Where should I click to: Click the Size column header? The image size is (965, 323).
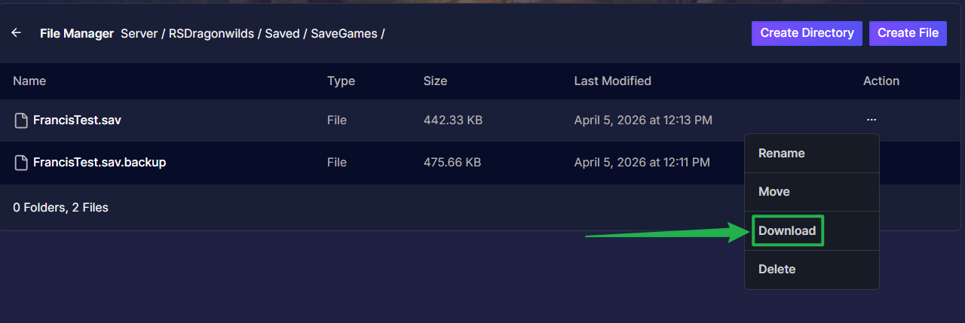click(435, 81)
